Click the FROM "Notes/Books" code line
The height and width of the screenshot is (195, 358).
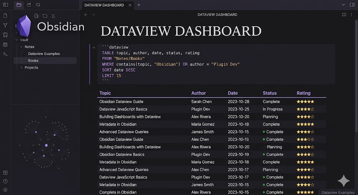coord(123,59)
